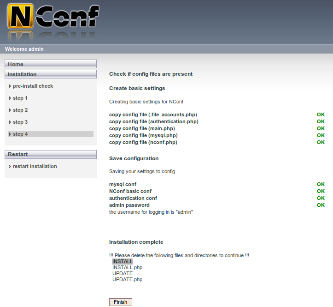Click arrow icon beside pre-install check
The width and height of the screenshot is (333, 307).
(10, 86)
